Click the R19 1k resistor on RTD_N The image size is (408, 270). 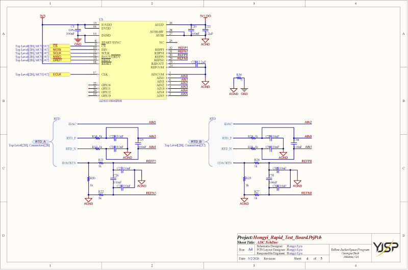point(97,149)
